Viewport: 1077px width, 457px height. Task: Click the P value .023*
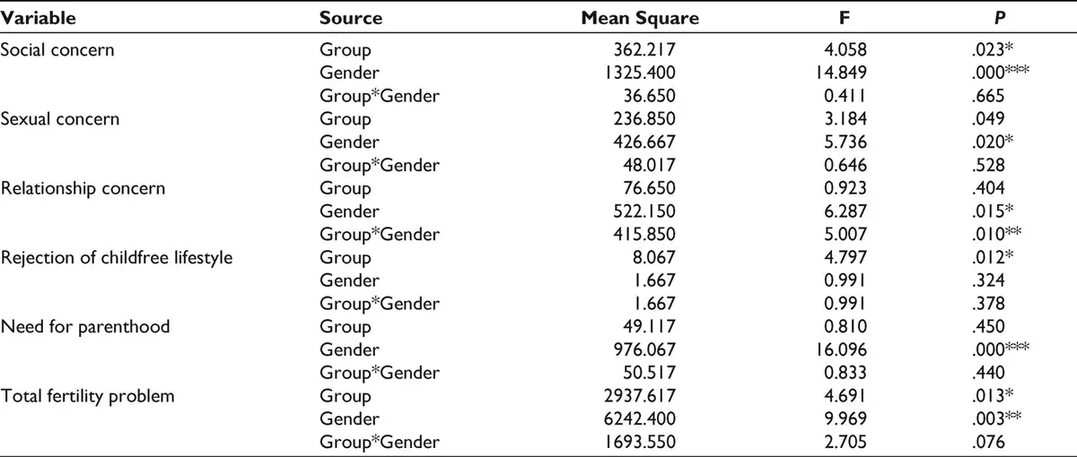(980, 50)
